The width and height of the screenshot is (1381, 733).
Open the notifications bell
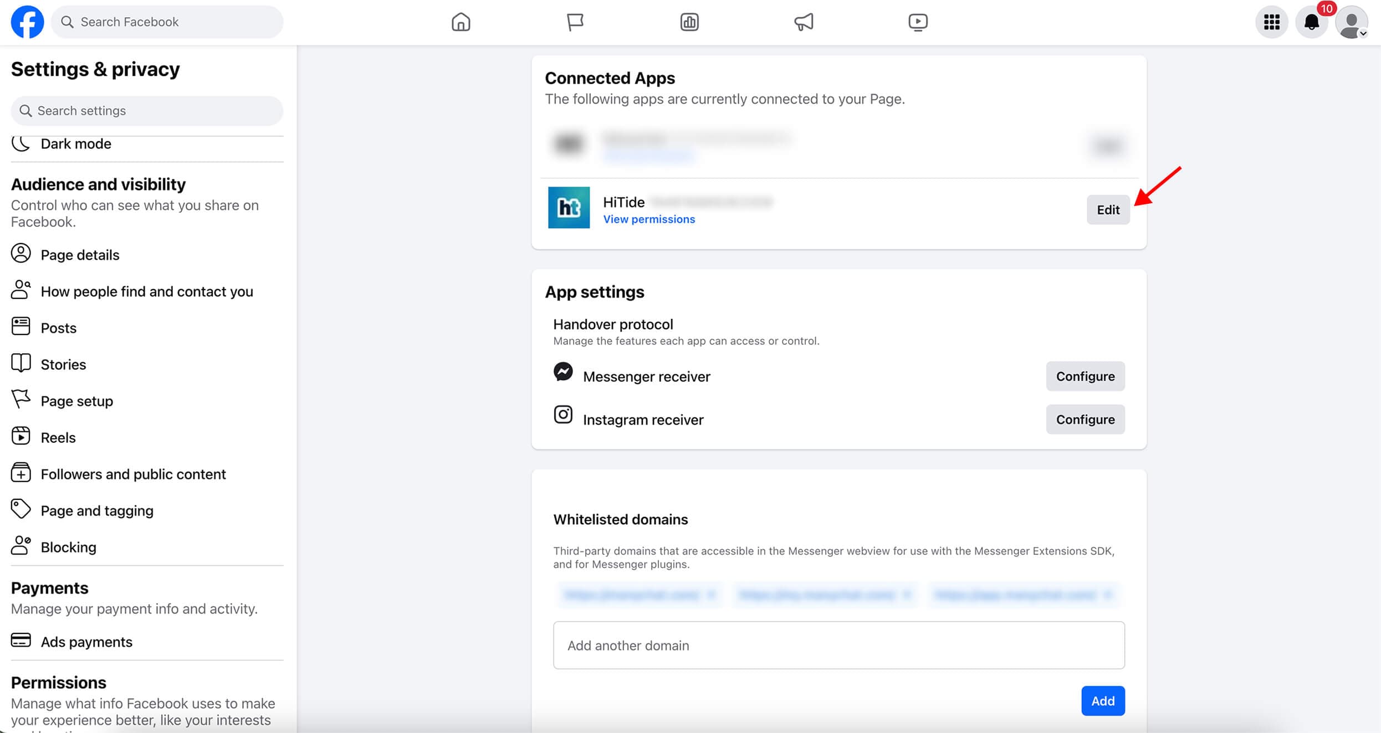coord(1311,22)
